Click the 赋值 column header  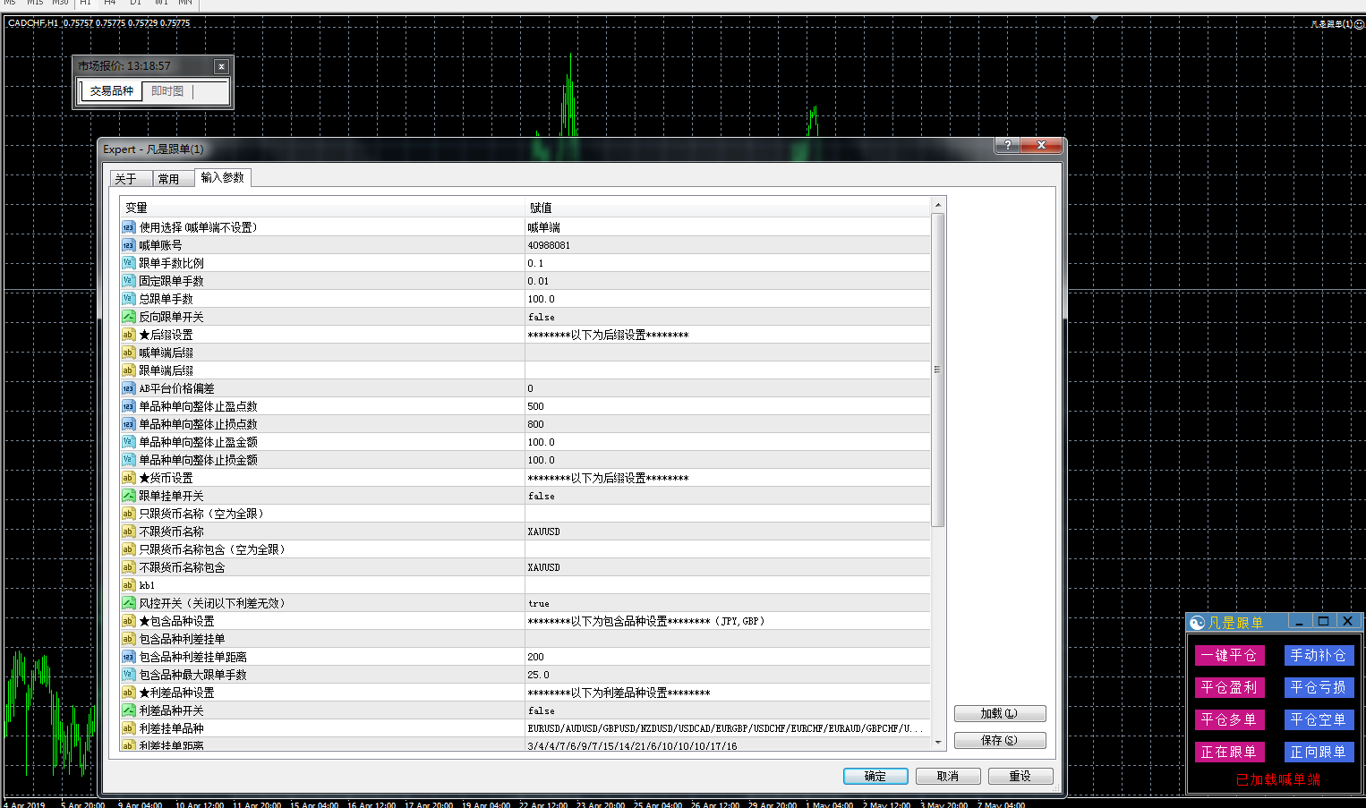[727, 208]
